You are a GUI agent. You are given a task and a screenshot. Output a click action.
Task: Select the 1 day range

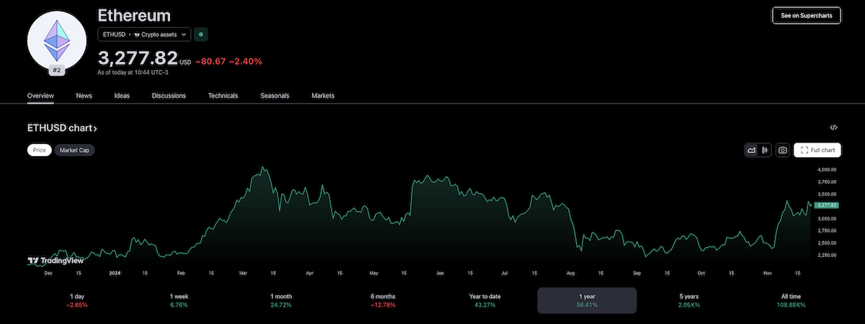coord(77,301)
